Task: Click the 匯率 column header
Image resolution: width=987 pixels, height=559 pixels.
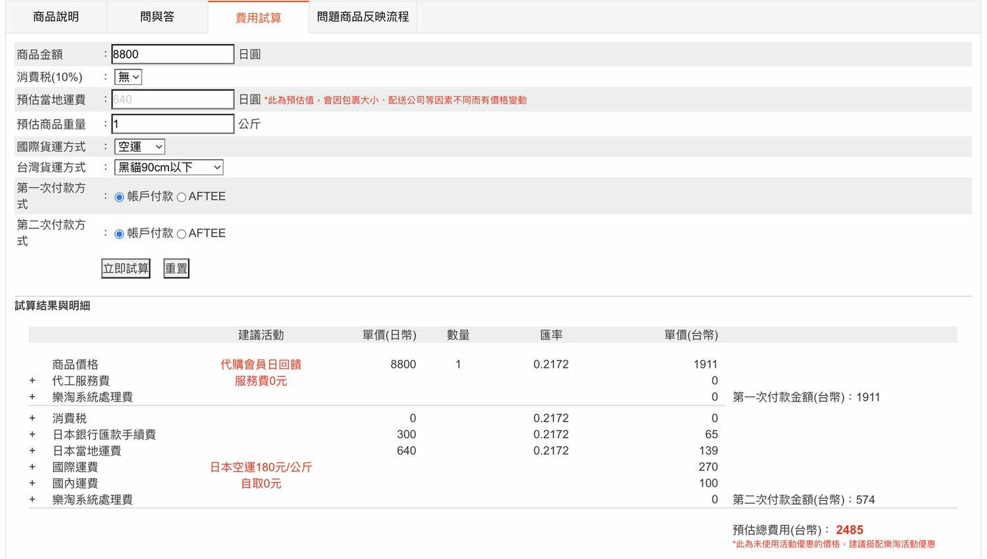Action: (x=551, y=335)
